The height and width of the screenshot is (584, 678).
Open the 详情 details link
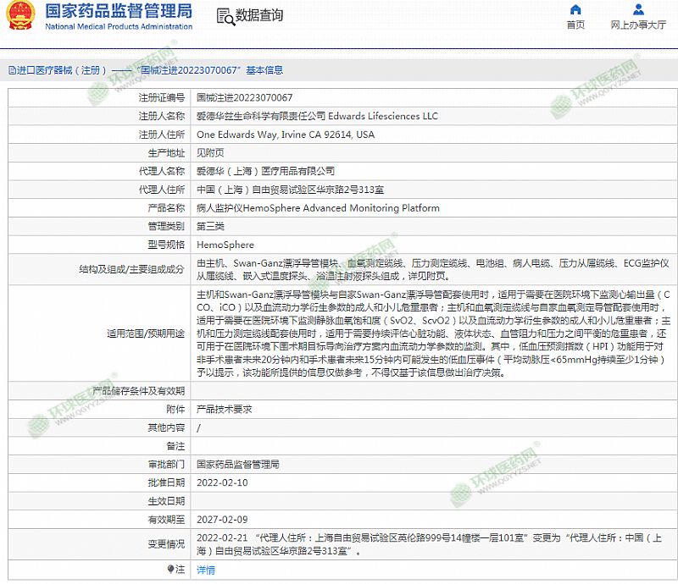[206, 570]
